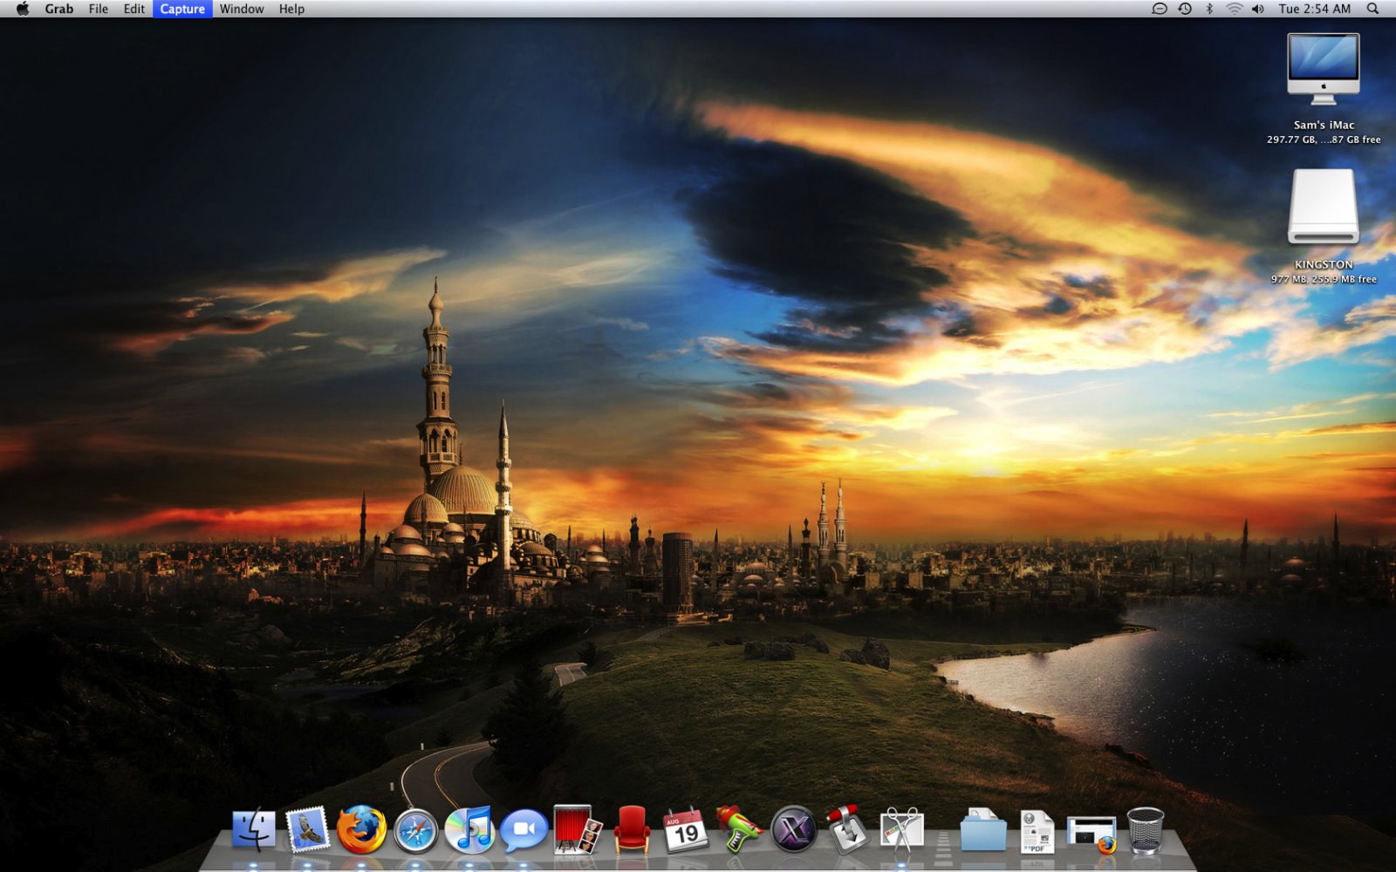The width and height of the screenshot is (1396, 872).
Task: Open the Grab application menu
Action: point(59,9)
